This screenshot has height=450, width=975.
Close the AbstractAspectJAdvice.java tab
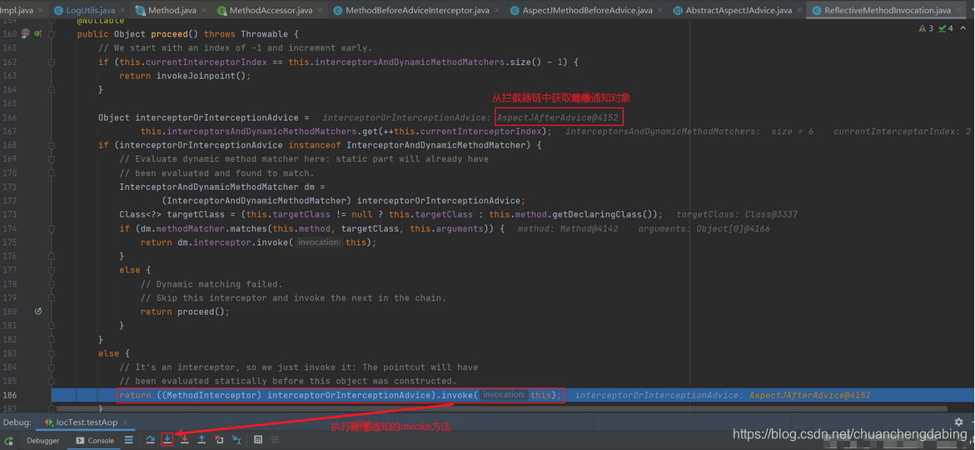(800, 11)
